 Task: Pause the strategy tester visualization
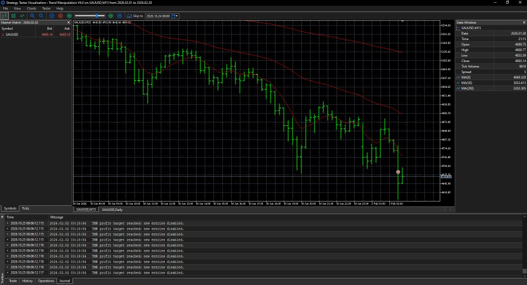tap(52, 16)
